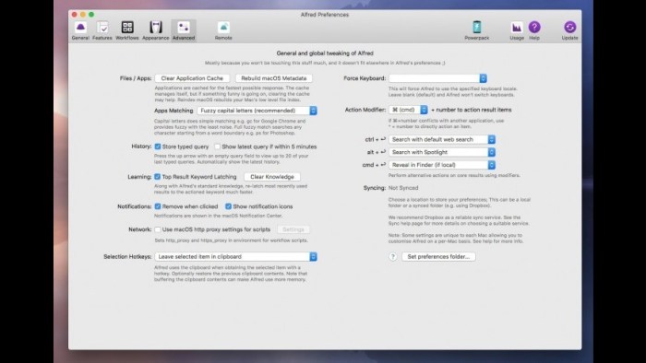The image size is (646, 363).
Task: Click the 'Alfred Preferences' window title
Action: pyautogui.click(x=325, y=15)
